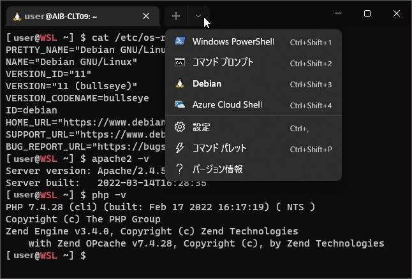Click the Ctrl+Shift+3 shortcut label
The width and height of the screenshot is (412, 279).
(311, 85)
